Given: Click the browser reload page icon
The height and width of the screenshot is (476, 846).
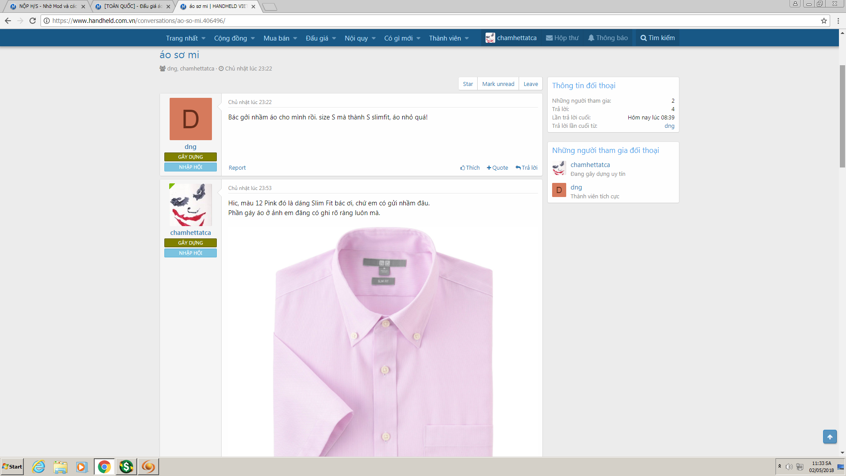Looking at the screenshot, I should pos(33,21).
